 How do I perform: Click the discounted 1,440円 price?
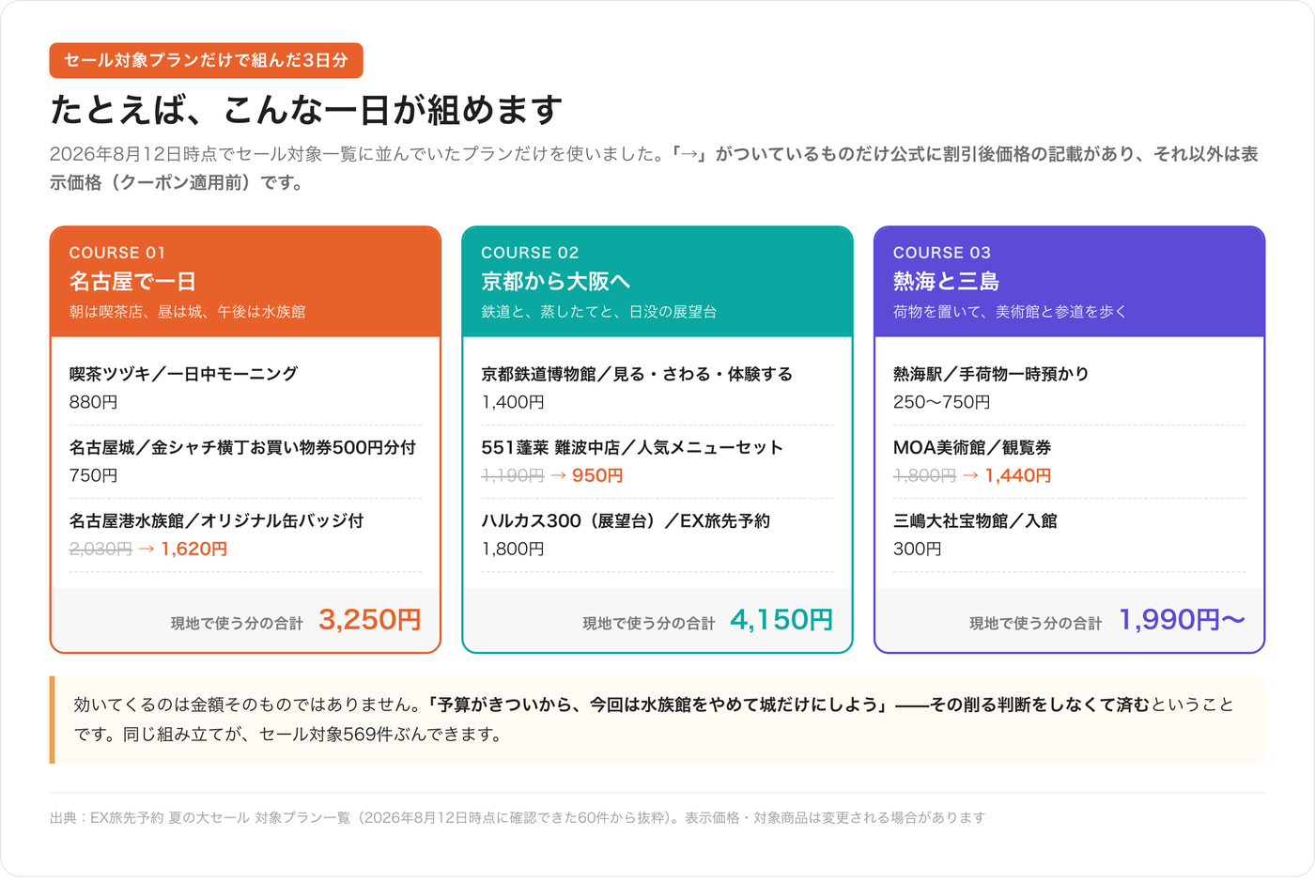pyautogui.click(x=1018, y=475)
